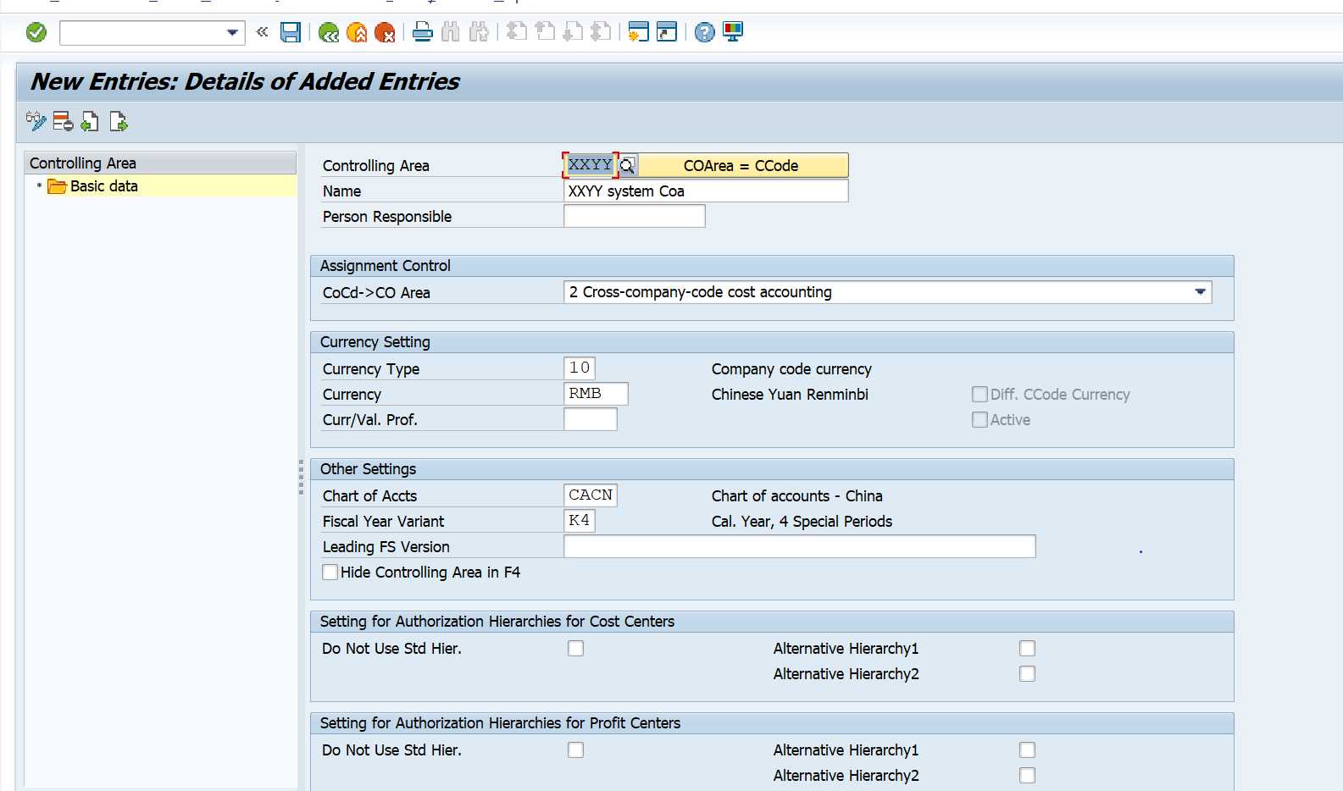Viewport: 1343px width, 791px height.
Task: Check Do Not Use Std Hier. for Profit Centers
Action: tap(575, 750)
